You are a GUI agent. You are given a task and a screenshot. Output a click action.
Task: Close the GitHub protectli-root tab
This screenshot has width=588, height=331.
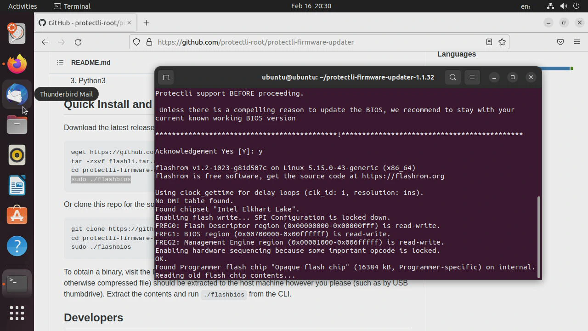coord(129,23)
